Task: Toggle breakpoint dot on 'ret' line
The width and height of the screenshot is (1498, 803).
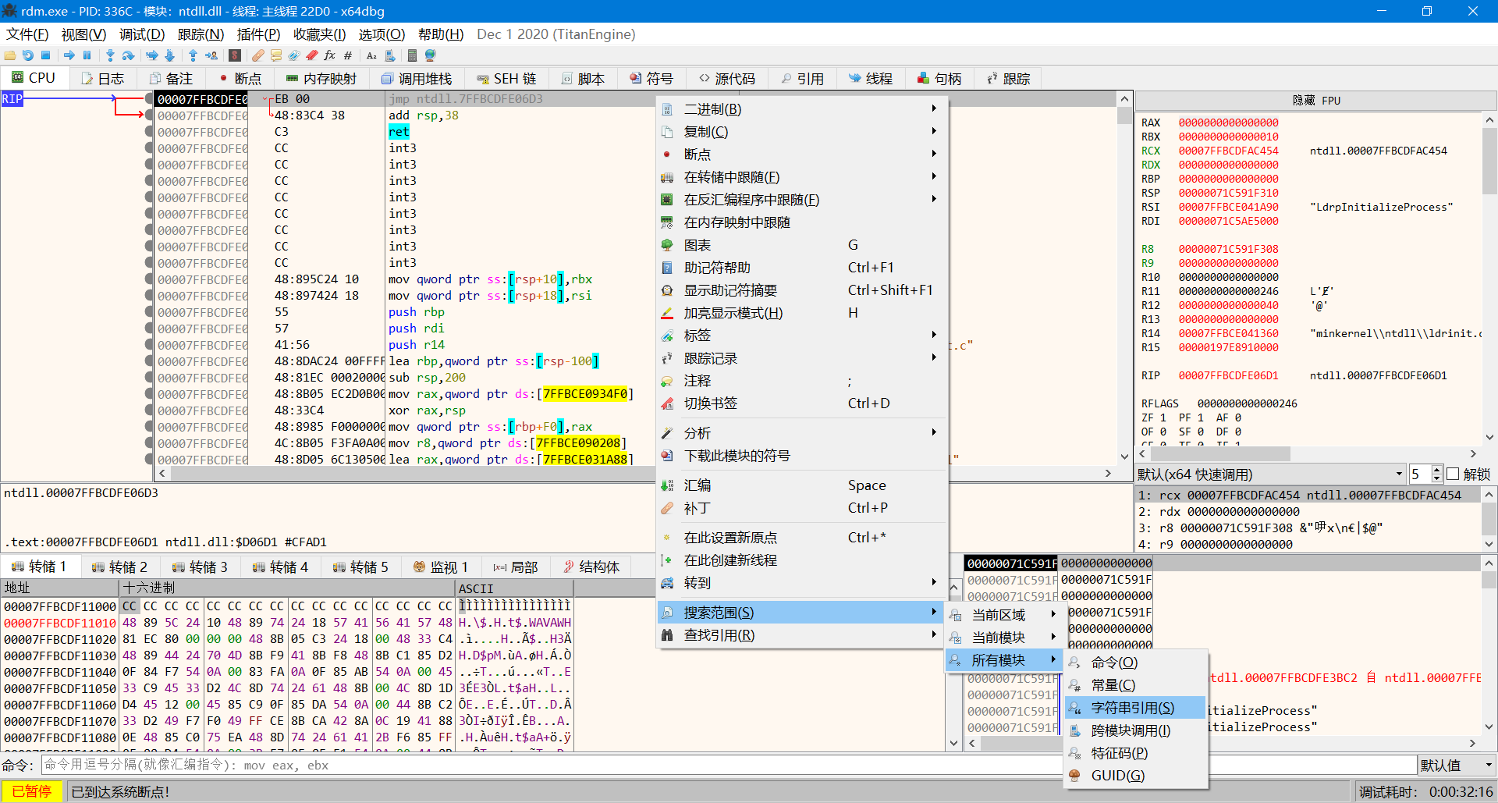Action: tap(149, 132)
